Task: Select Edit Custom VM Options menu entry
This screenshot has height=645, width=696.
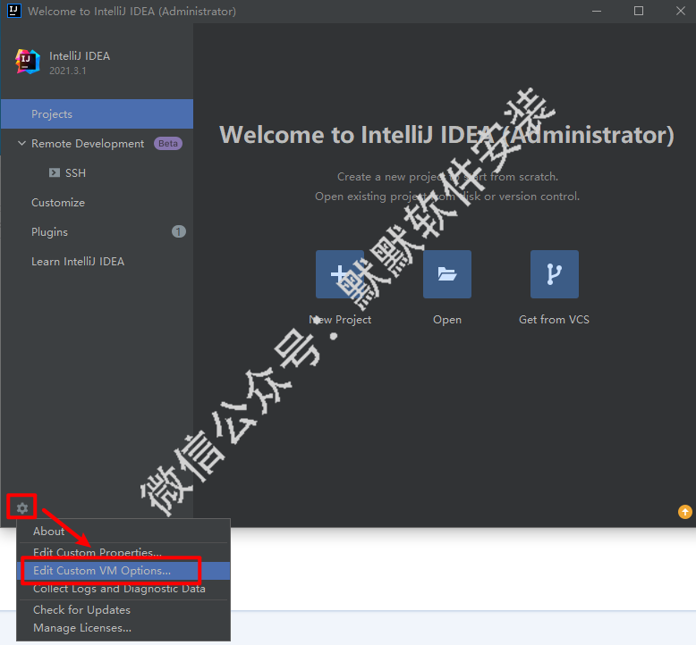Action: (x=123, y=571)
